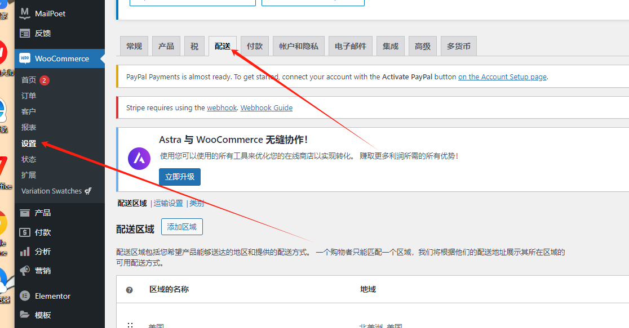Screen dimensions: 629x328
Task: Open the Webhook Guide link
Action: (267, 107)
